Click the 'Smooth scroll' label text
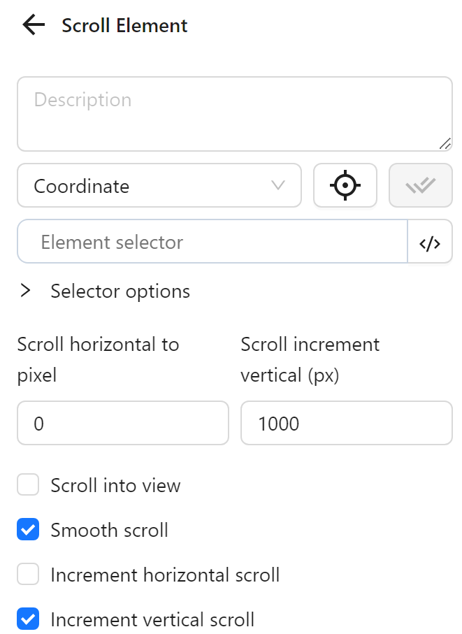The height and width of the screenshot is (634, 462). coord(109,530)
